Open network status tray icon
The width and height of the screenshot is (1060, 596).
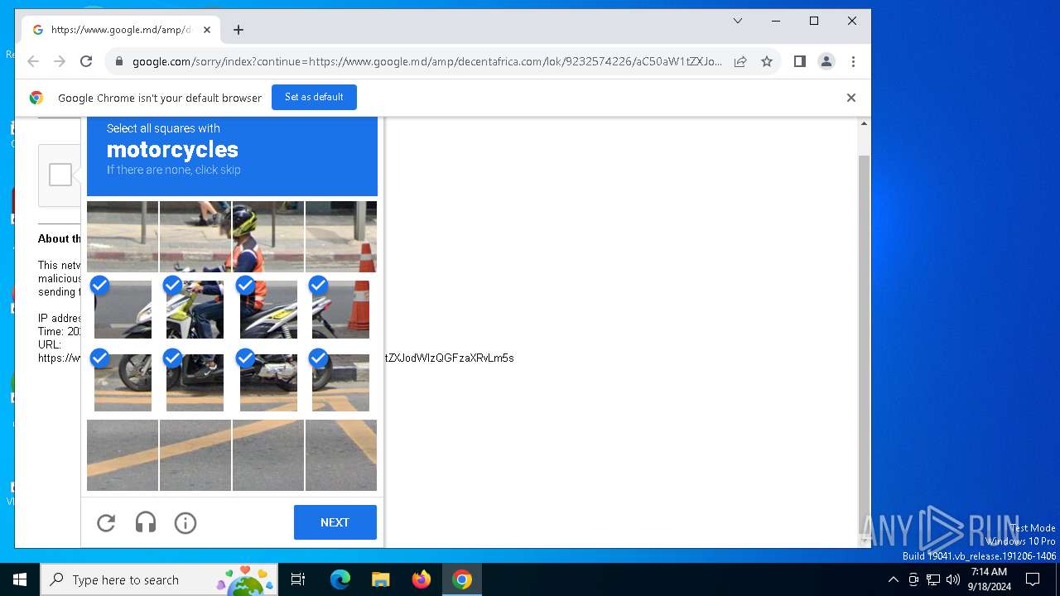pos(932,579)
